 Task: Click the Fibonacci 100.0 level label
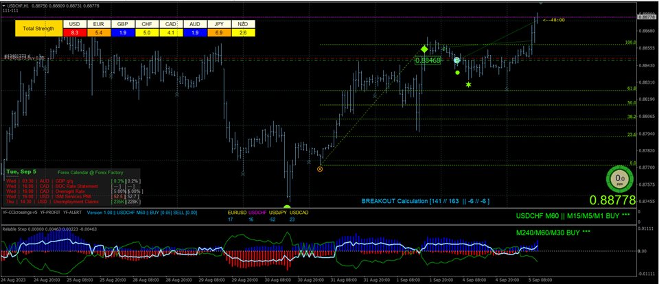pyautogui.click(x=631, y=43)
